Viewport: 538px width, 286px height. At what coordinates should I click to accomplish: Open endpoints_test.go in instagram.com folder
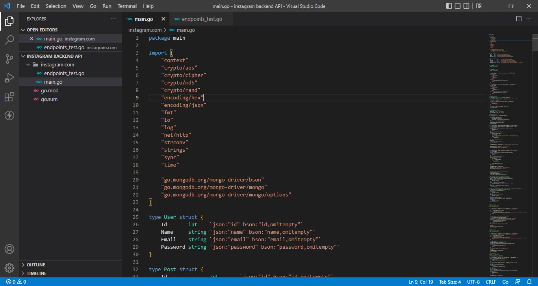tap(70, 73)
